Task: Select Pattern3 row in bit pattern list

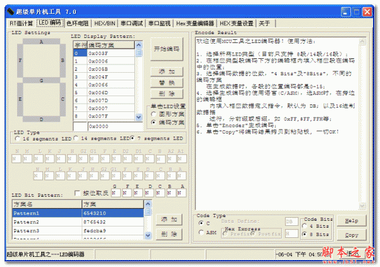Action: click(78, 231)
